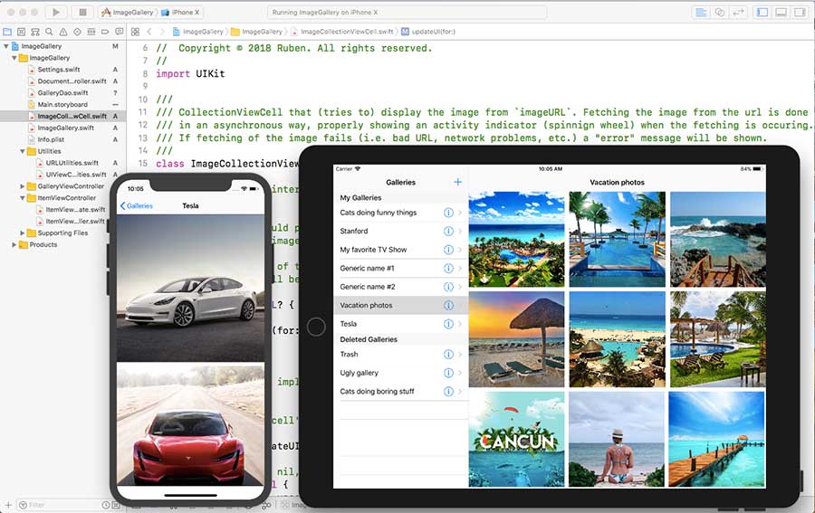Toggle the Navigator pane
Image resolution: width=815 pixels, height=513 pixels.
tap(762, 12)
